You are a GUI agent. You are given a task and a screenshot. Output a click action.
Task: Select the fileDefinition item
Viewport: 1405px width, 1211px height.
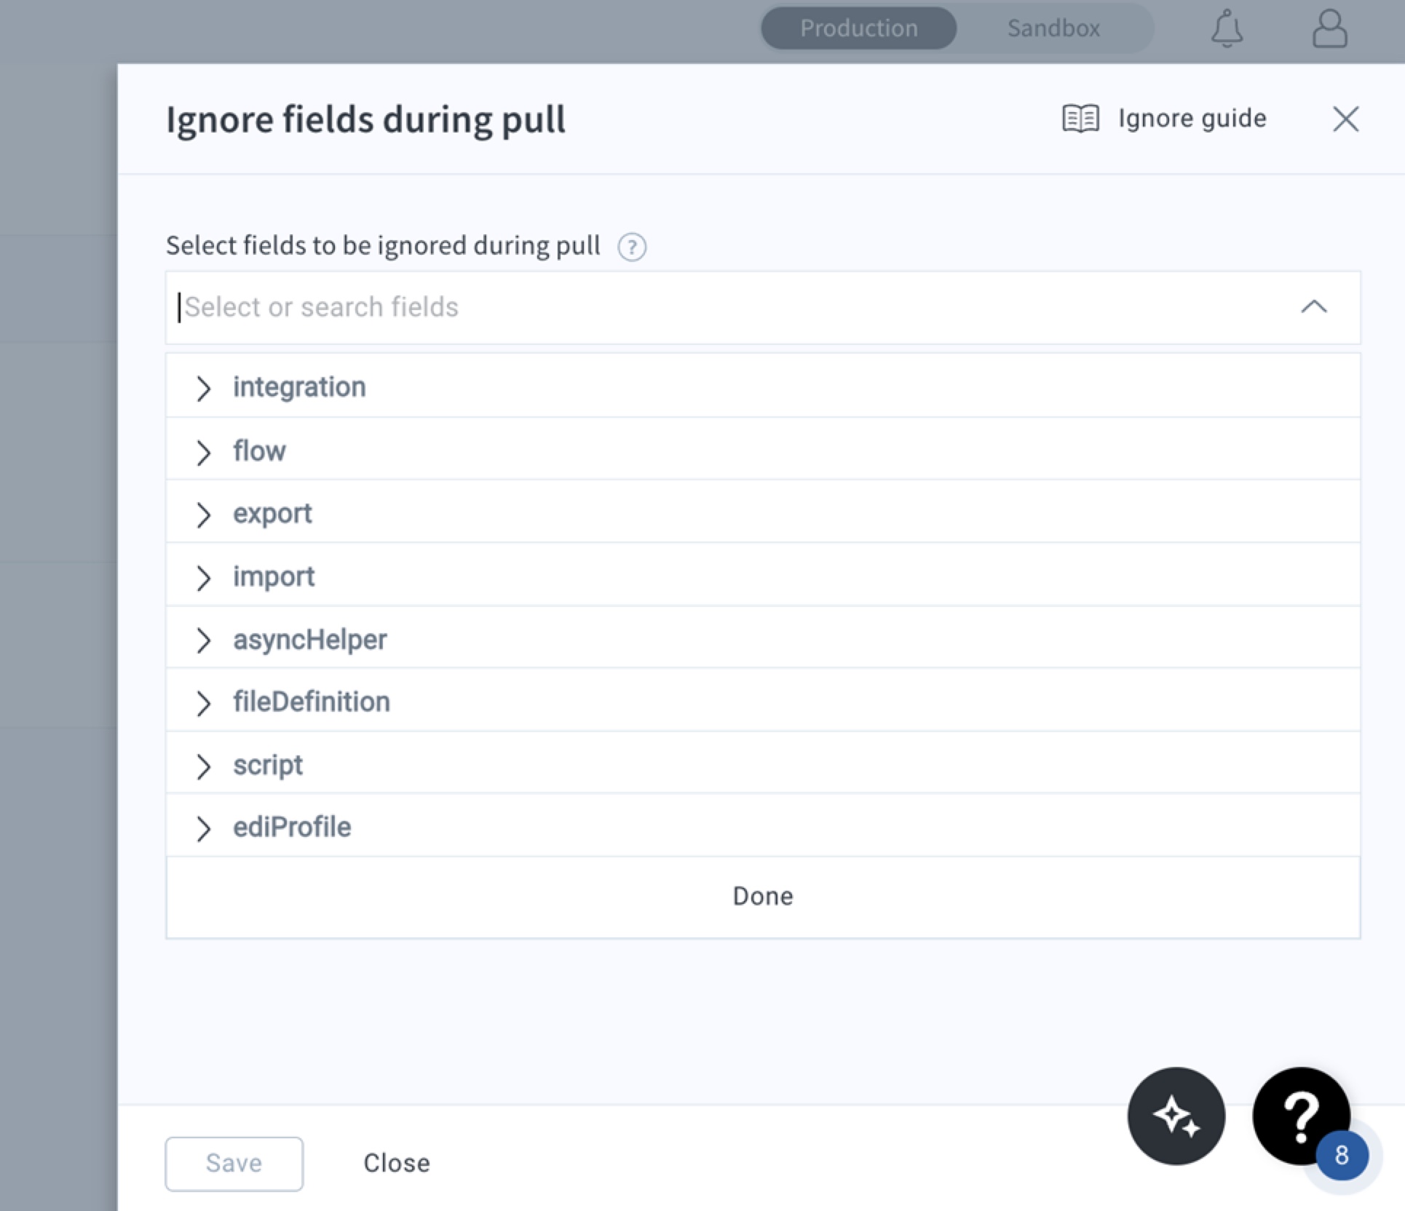[763, 702]
